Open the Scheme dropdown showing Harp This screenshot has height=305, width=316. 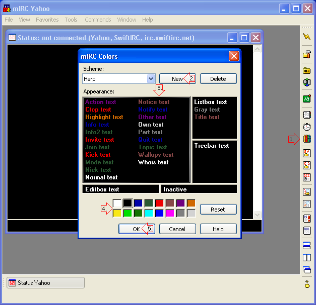(119, 79)
